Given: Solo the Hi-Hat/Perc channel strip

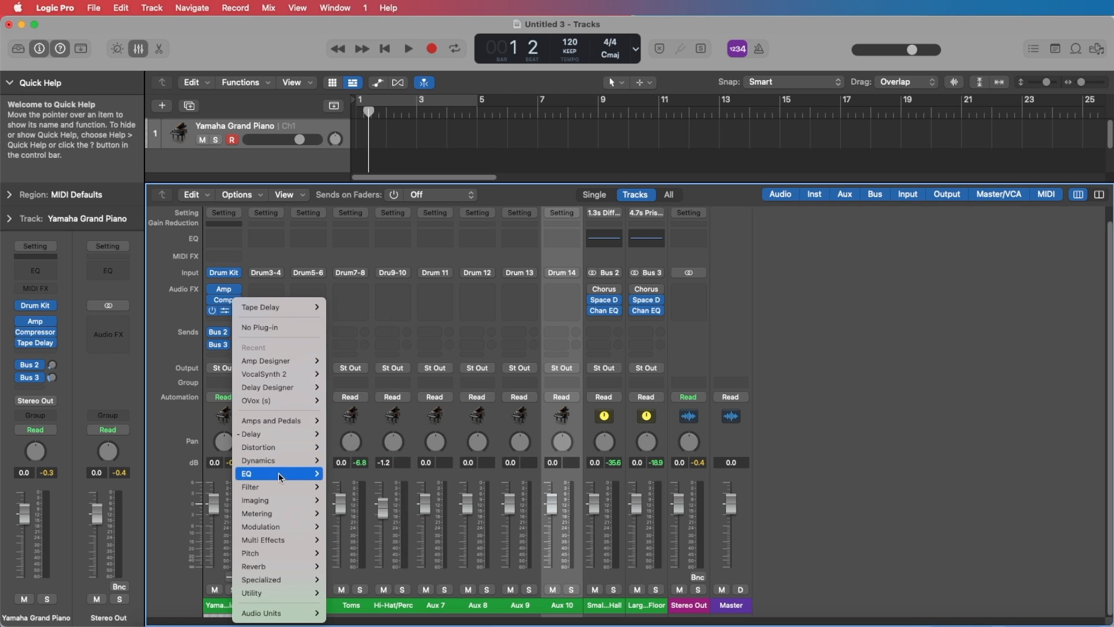Looking at the screenshot, I should pyautogui.click(x=402, y=590).
